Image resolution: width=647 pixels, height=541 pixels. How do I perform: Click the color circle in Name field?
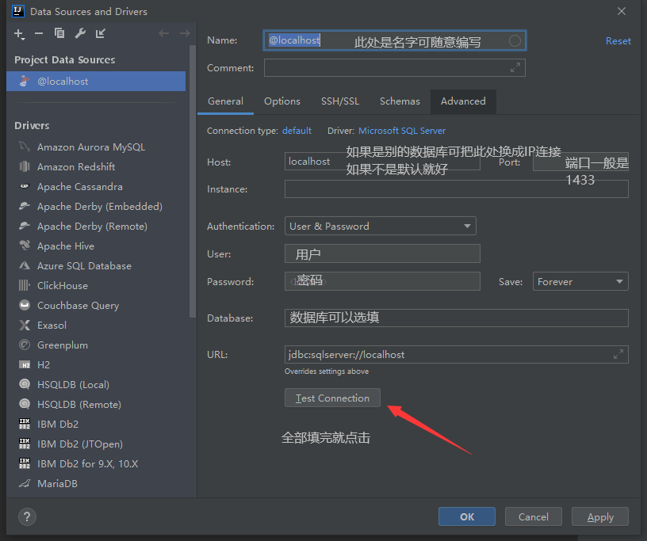click(x=515, y=41)
